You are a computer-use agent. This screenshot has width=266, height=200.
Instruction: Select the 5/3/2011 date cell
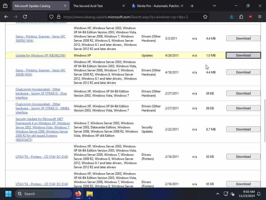(x=171, y=39)
